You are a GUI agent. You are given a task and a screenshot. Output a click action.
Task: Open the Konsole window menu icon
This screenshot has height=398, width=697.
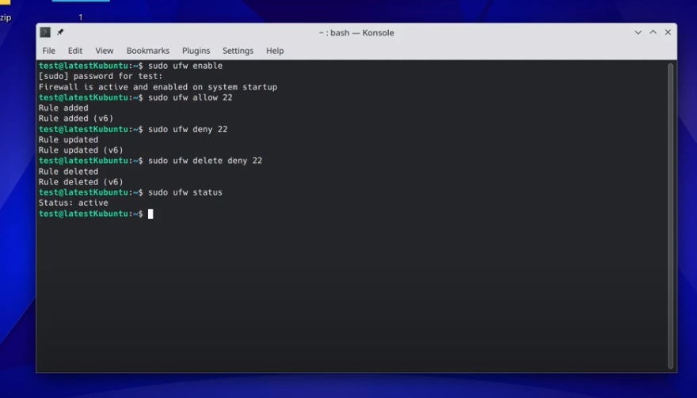coord(45,32)
